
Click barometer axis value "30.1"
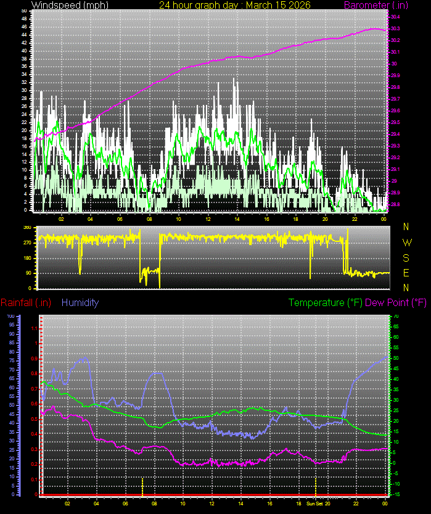tap(395, 52)
